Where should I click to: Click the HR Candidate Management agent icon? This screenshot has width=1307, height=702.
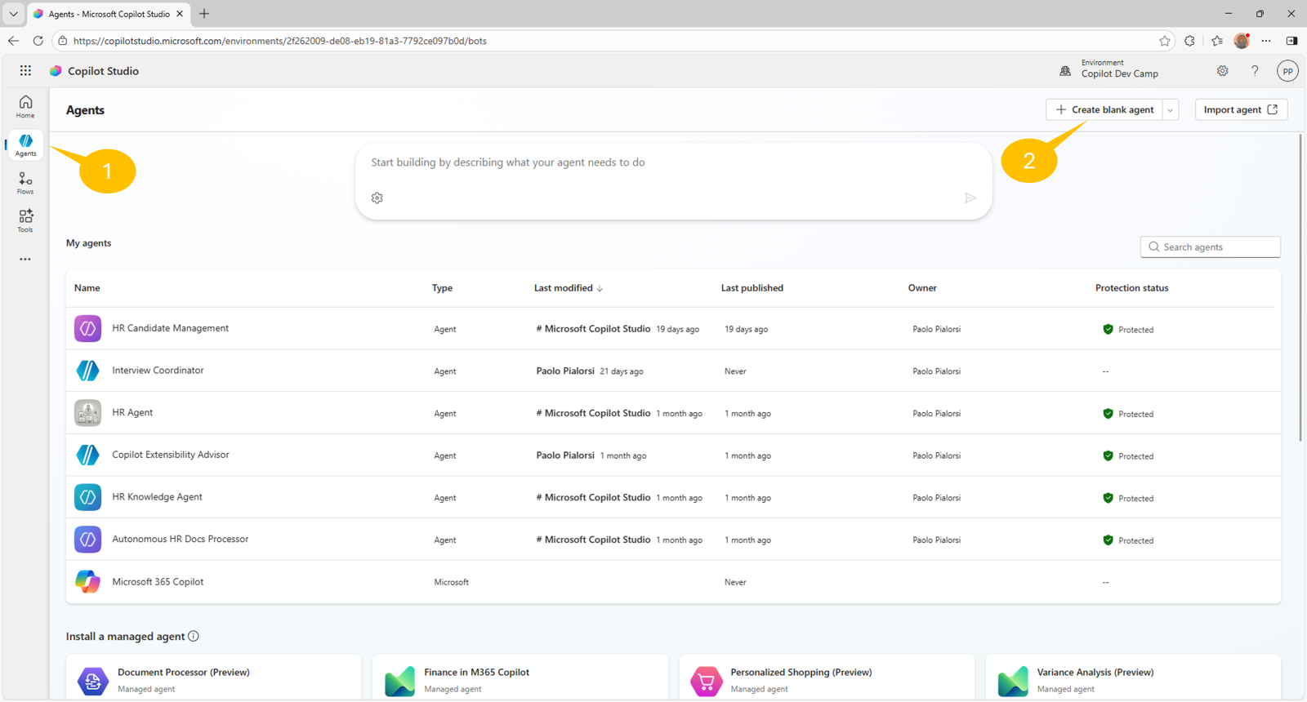pyautogui.click(x=87, y=328)
